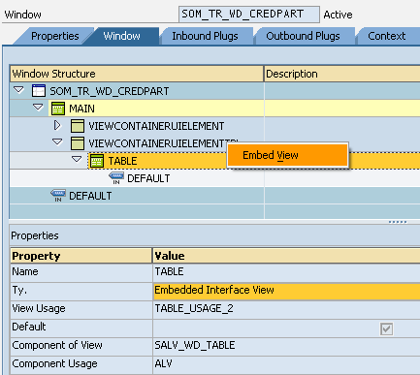Click the Component of View property label
The image size is (420, 375).
pos(57,345)
